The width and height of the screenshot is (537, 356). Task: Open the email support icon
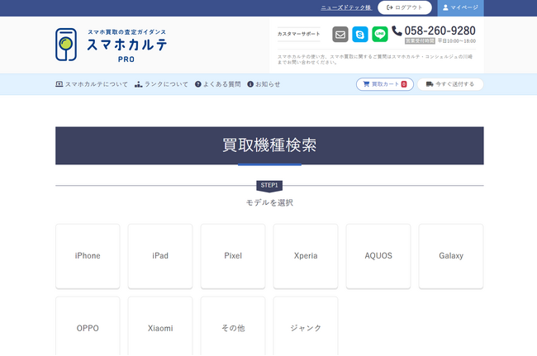[340, 34]
